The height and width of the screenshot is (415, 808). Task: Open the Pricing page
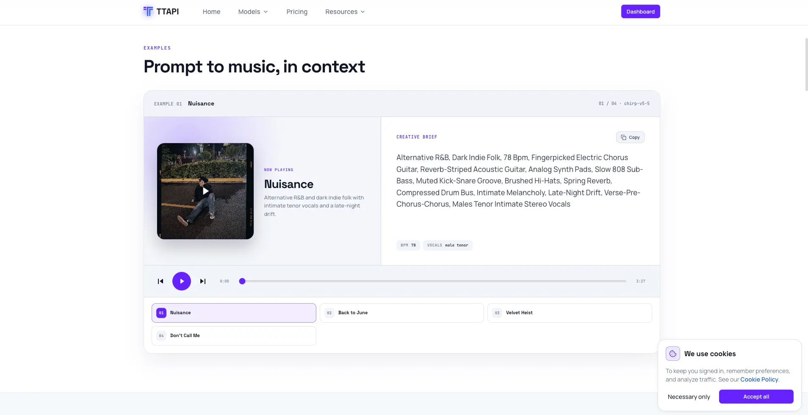click(x=297, y=12)
